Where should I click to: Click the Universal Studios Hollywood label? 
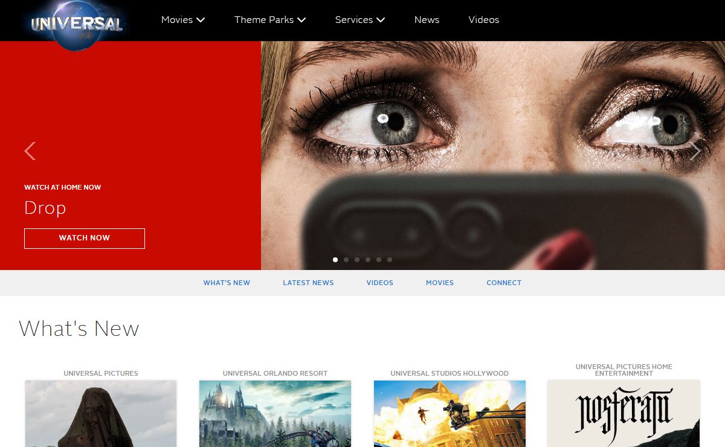(449, 373)
